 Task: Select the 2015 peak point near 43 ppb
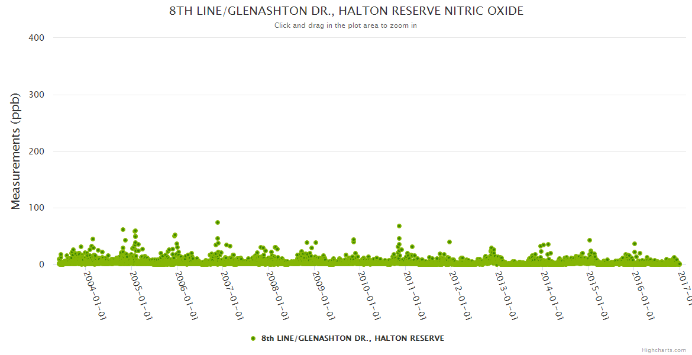click(x=590, y=240)
